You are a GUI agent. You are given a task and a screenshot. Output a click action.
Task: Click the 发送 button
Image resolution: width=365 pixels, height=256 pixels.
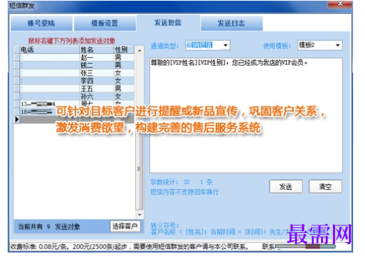[286, 186]
